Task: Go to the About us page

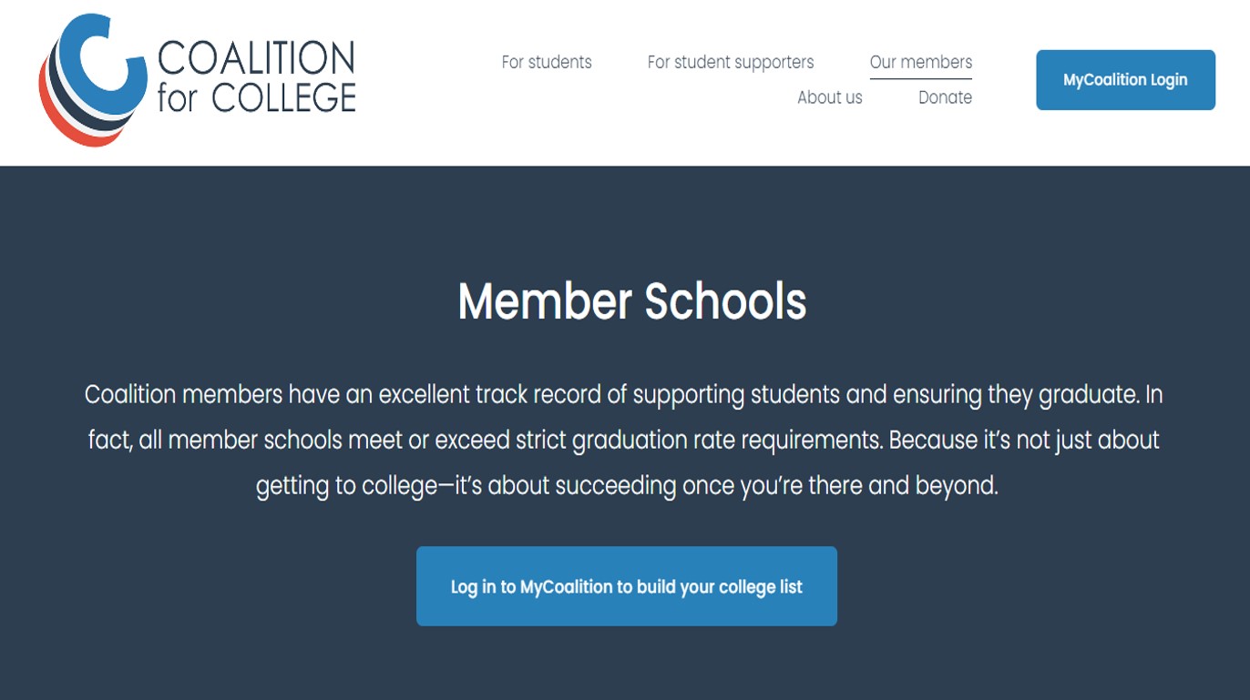Action: click(x=829, y=97)
